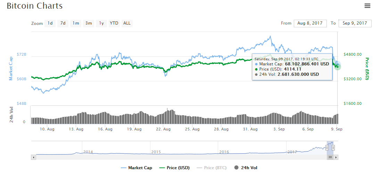Toggle the Market Cap series in legend
This screenshot has height=173, width=381.
click(x=136, y=168)
